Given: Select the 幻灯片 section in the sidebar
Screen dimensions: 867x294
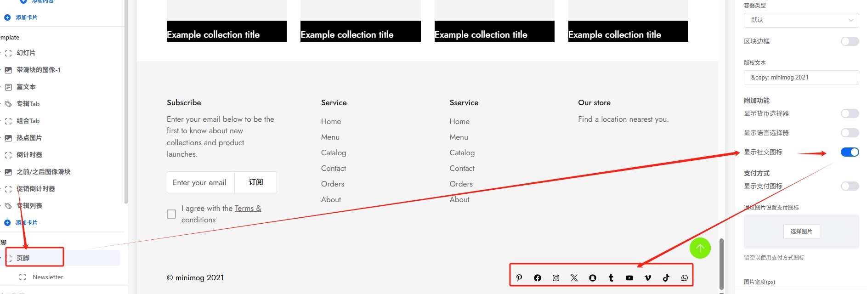Looking at the screenshot, I should point(26,53).
